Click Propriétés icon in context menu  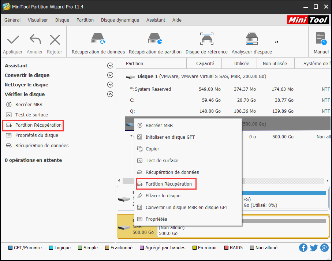coord(140,219)
